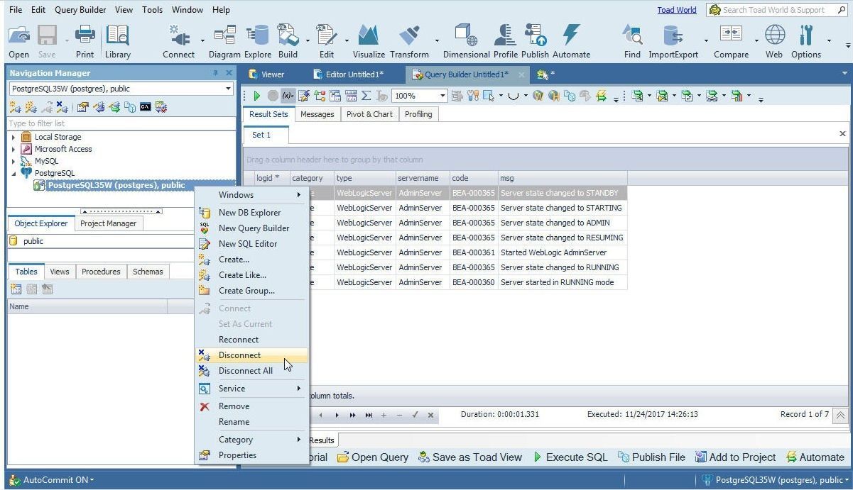Image resolution: width=853 pixels, height=490 pixels.
Task: Open the Dimensional viewer tool
Action: 466,41
